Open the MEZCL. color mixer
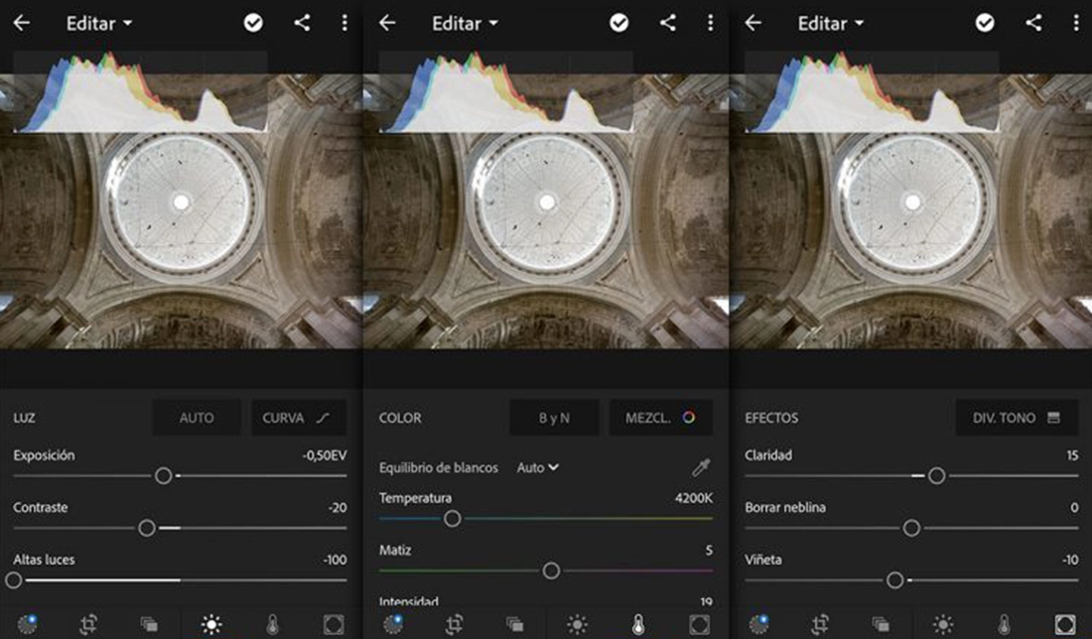 (x=660, y=418)
